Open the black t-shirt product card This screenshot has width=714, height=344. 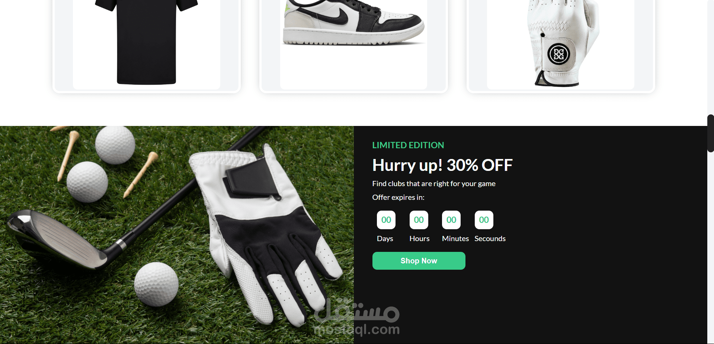147,45
